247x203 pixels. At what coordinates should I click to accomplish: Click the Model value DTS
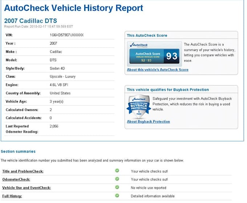[53, 60]
